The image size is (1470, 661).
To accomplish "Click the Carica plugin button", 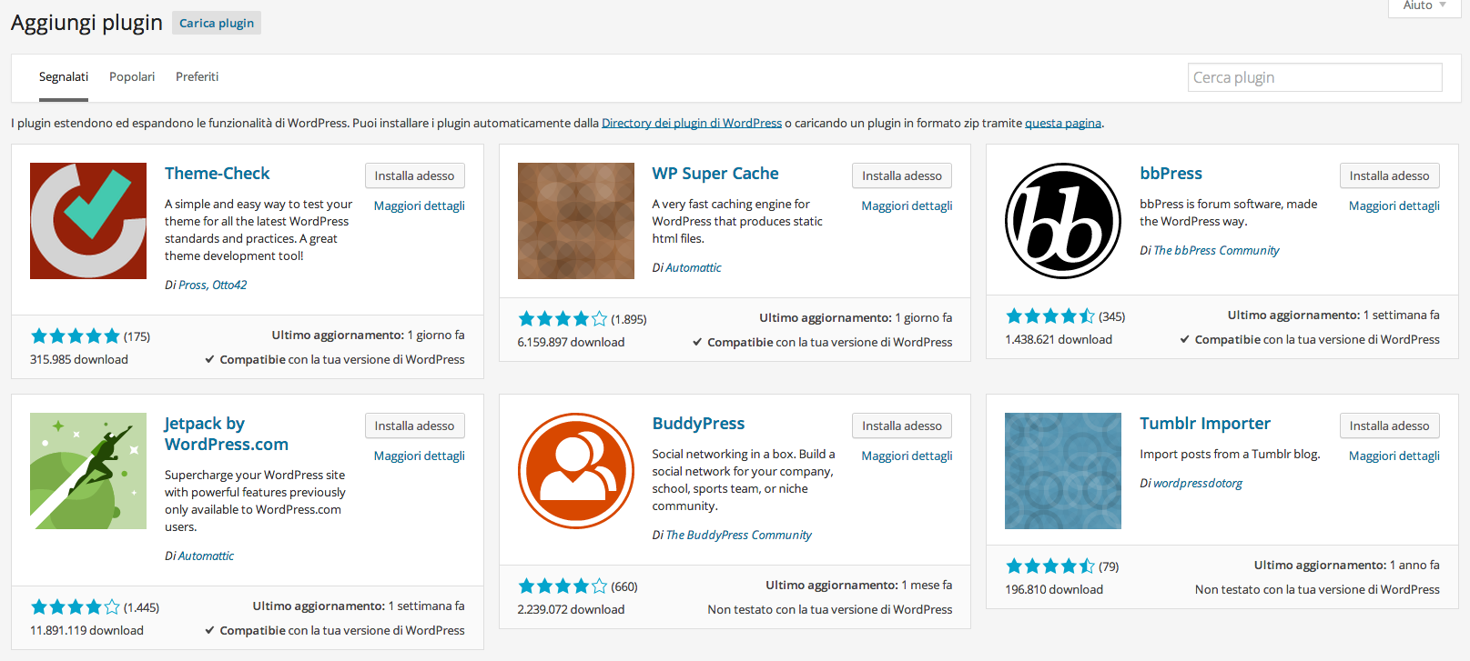I will (217, 23).
